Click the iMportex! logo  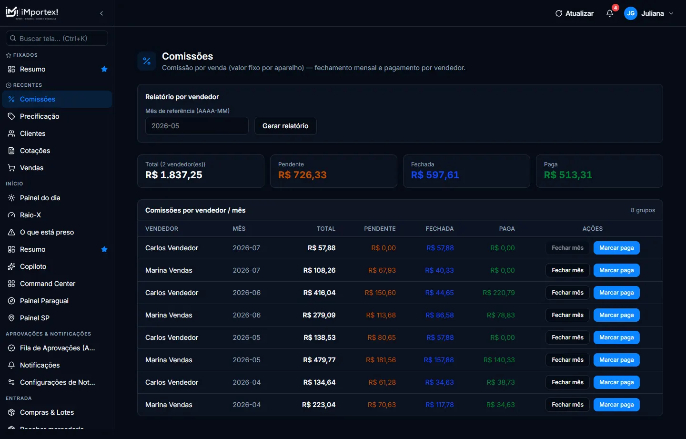point(32,12)
